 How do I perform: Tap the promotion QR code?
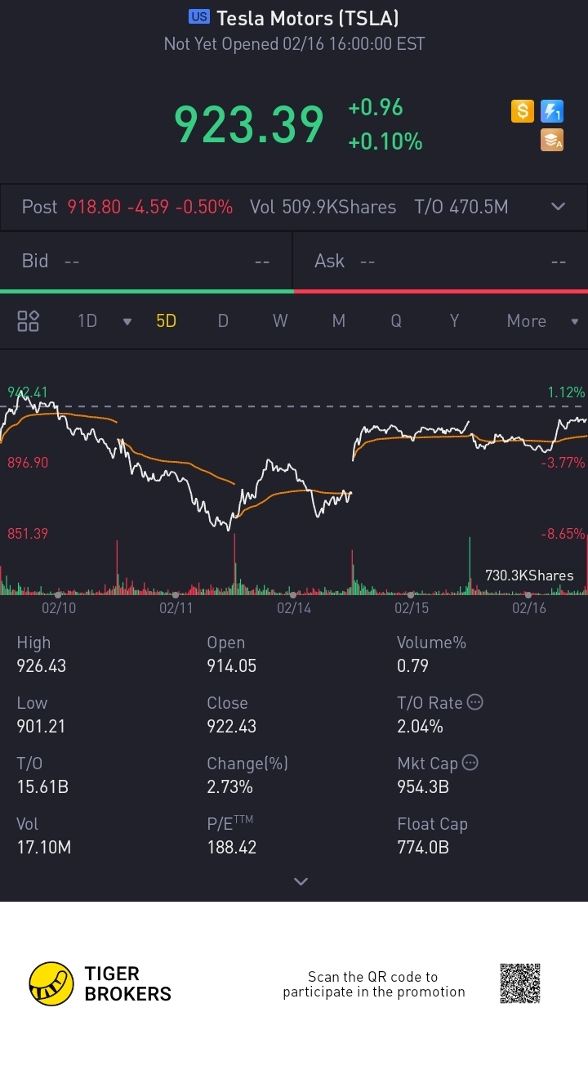coord(520,983)
